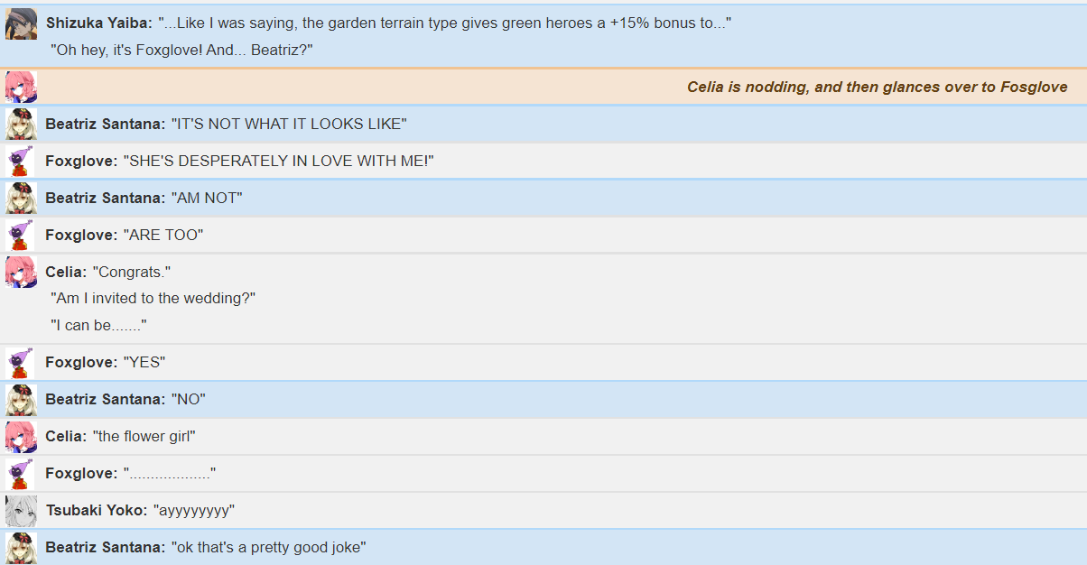
Task: Click Shizuka Yaiba's avatar icon
Action: (21, 23)
